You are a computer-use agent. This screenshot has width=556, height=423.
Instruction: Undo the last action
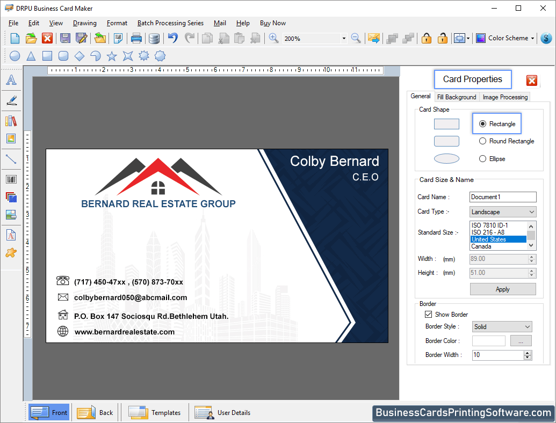tap(172, 38)
